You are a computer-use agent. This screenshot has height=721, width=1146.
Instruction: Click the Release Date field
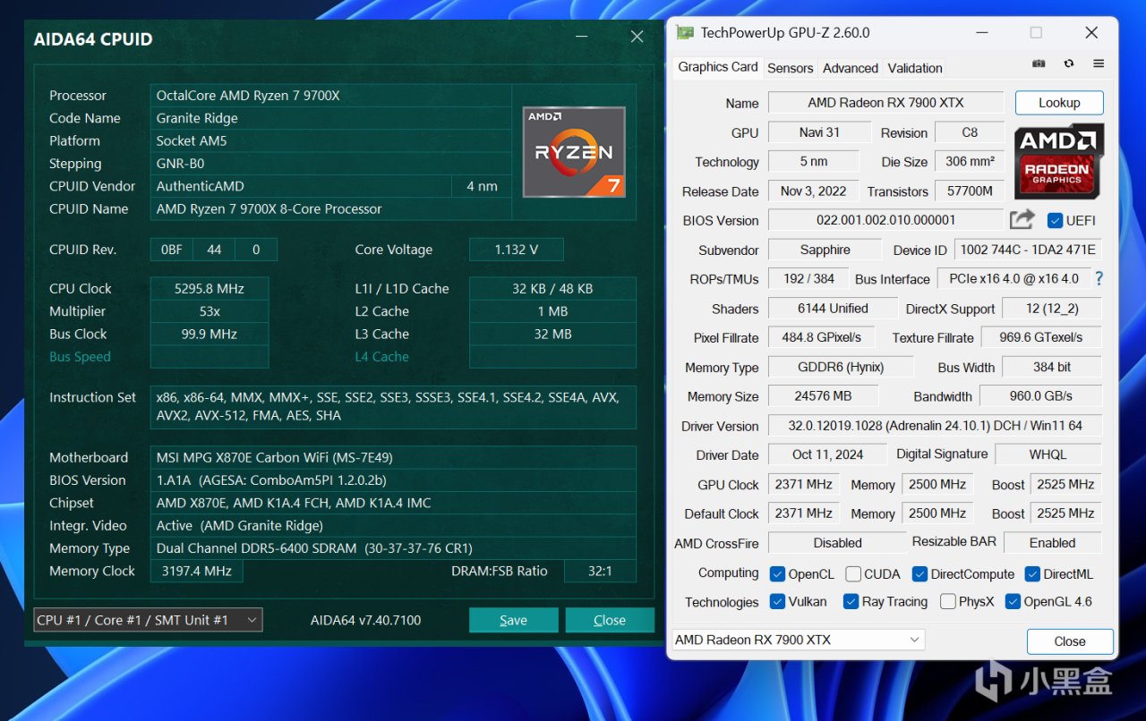pos(813,191)
